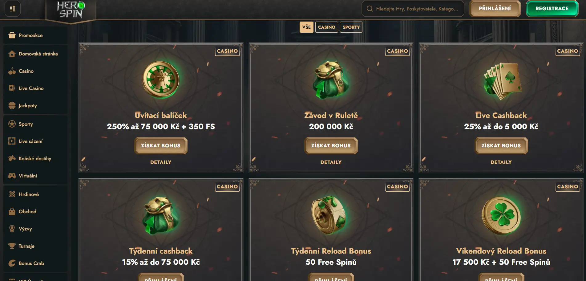Viewport: 586px width, 281px height.
Task: Open Výzvy challenges menu item
Action: coord(25,229)
